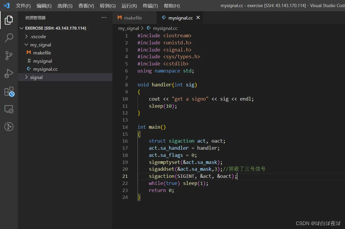Open the Explorer view in activity bar
This screenshot has width=345, height=229.
9,20
